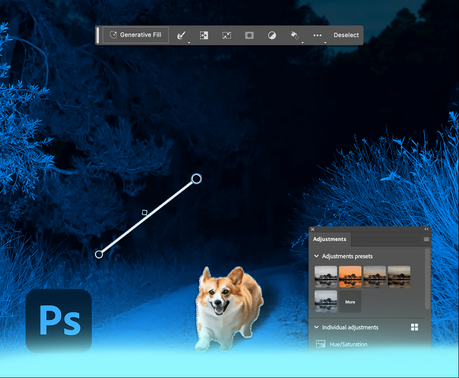This screenshot has height=378, width=459.
Task: Close the Adjustments panel
Action: (313, 229)
